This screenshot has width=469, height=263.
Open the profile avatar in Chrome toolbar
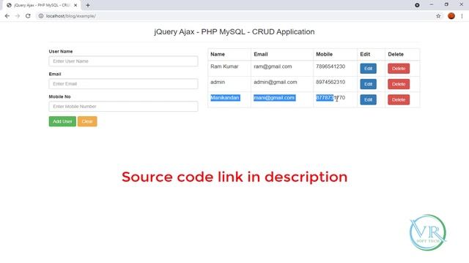451,16
